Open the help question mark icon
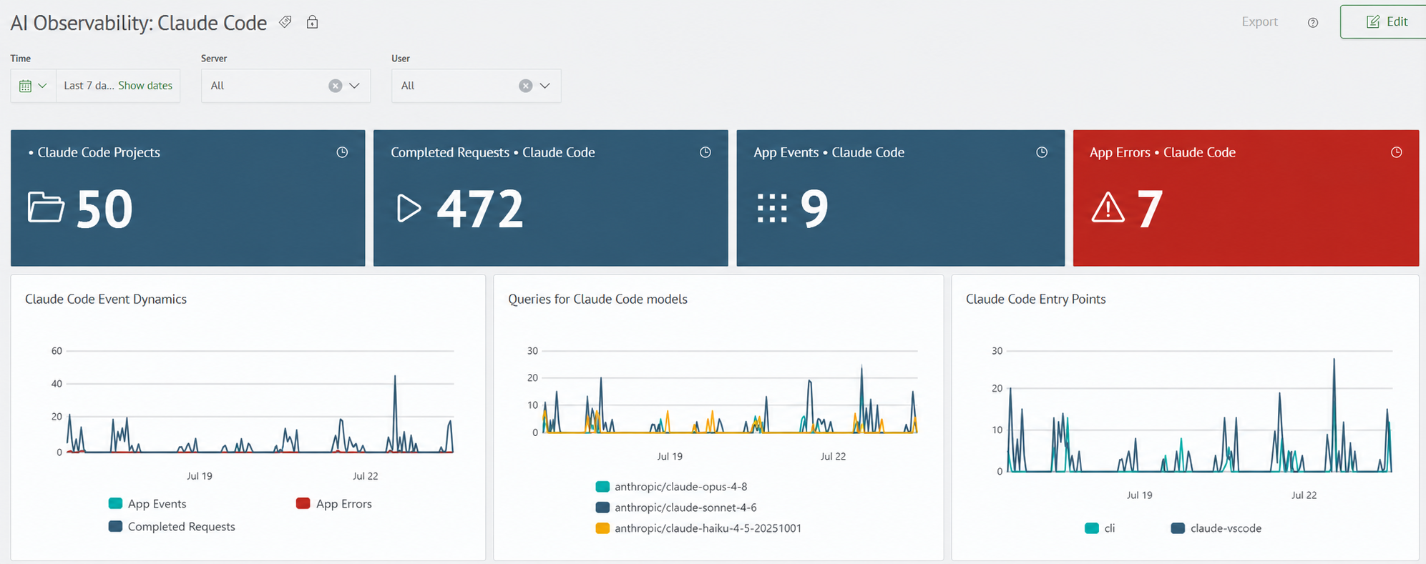 click(x=1313, y=23)
